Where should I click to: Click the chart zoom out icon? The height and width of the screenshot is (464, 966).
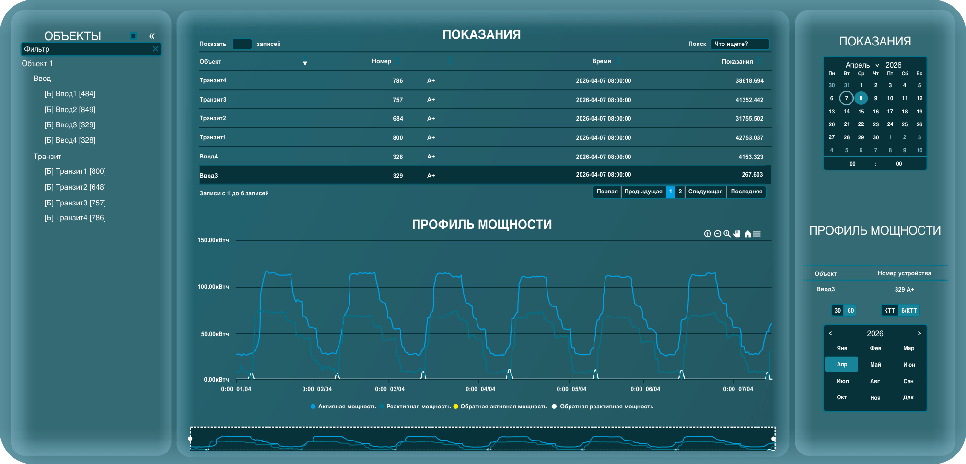717,234
